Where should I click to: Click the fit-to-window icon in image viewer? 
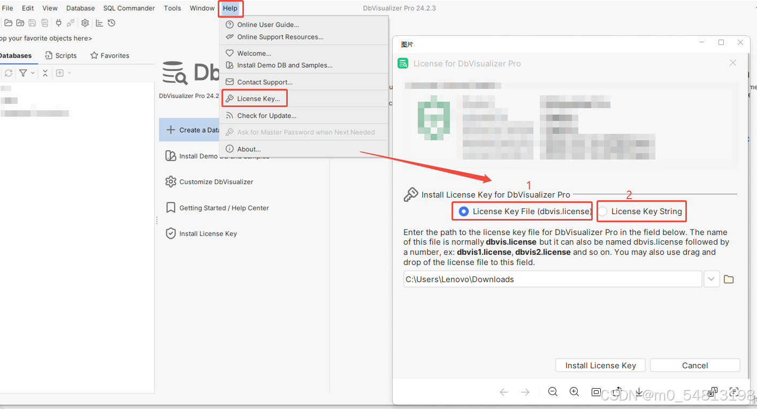[x=596, y=392]
